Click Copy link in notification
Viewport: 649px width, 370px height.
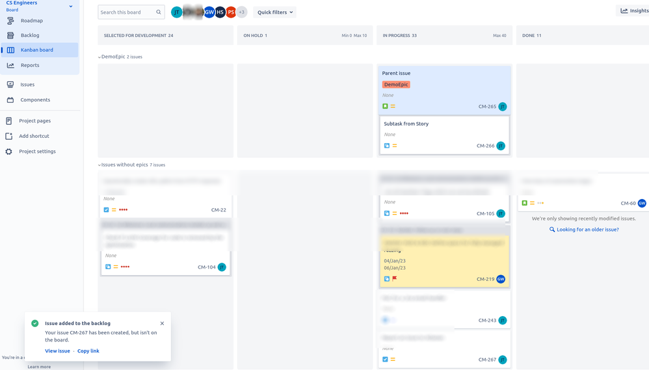88,350
